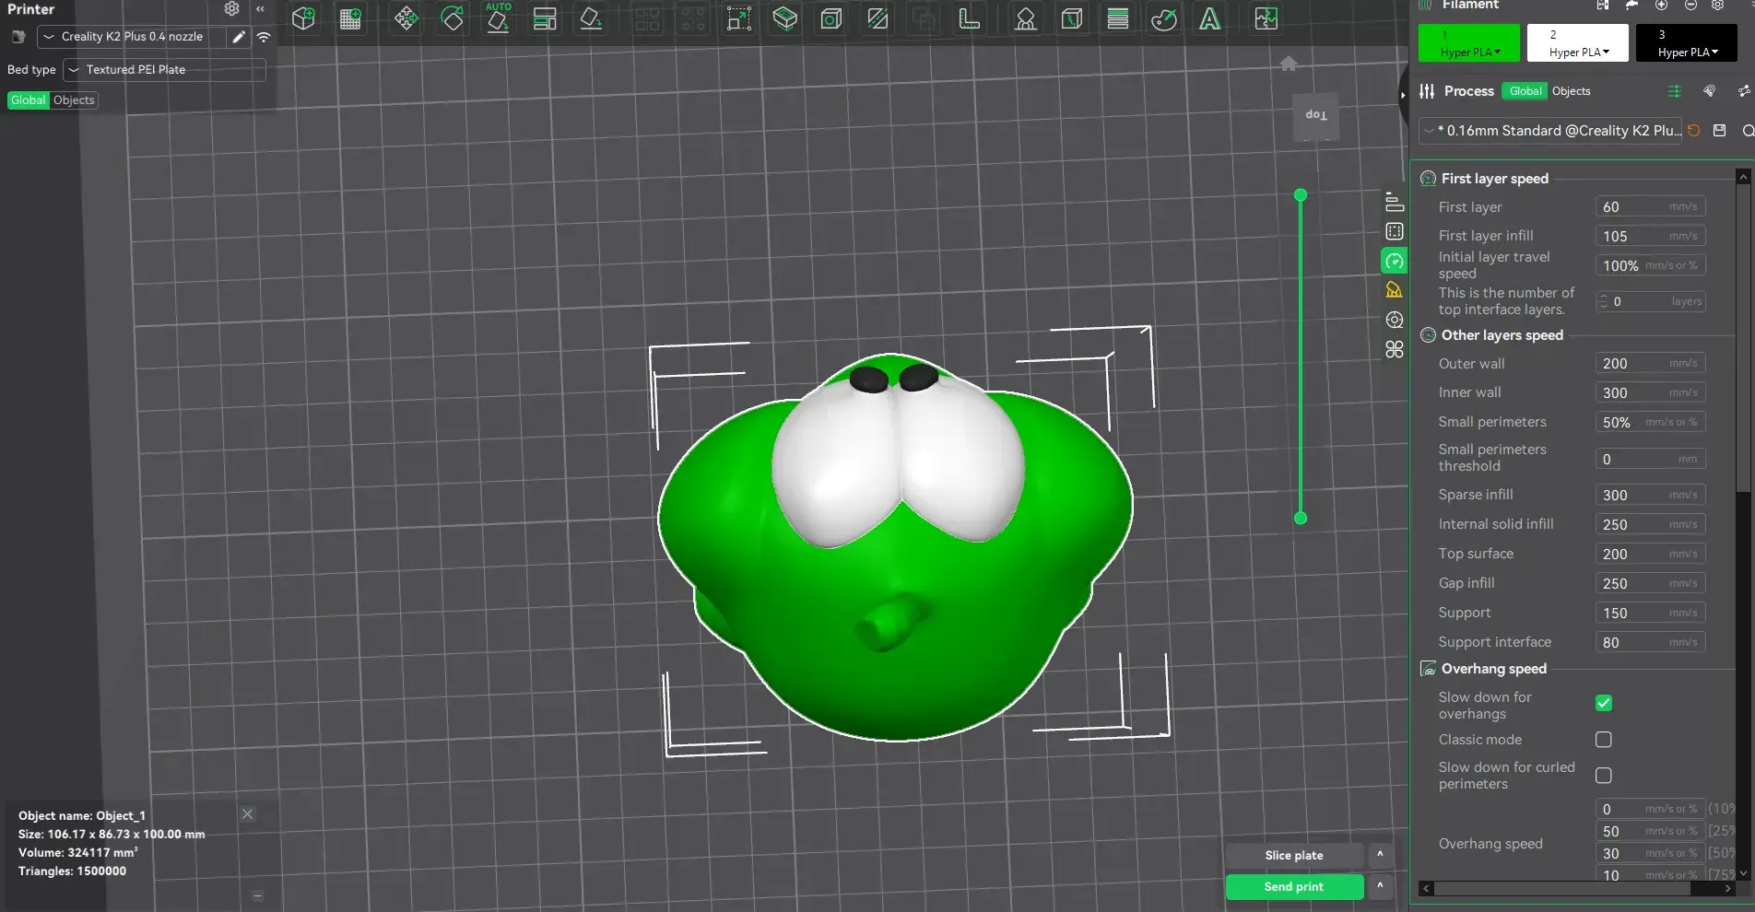This screenshot has height=912, width=1755.
Task: Expand the Slice plate options arrow
Action: [1380, 855]
